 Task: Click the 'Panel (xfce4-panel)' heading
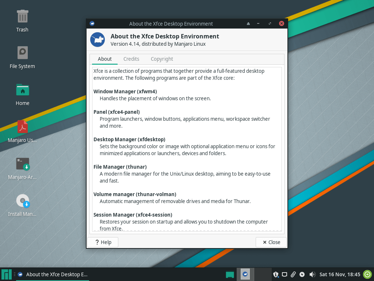click(117, 112)
